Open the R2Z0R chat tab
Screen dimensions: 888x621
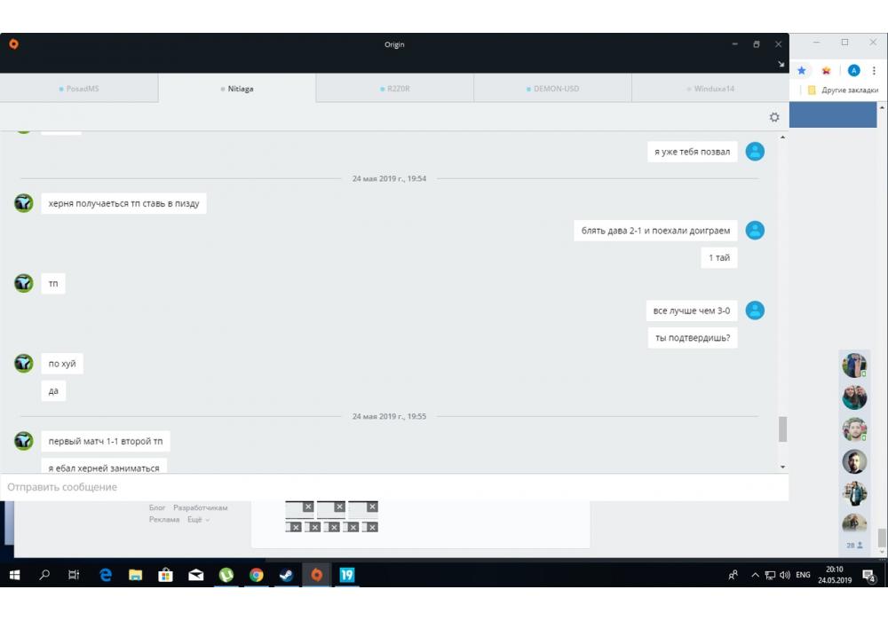[x=395, y=88]
